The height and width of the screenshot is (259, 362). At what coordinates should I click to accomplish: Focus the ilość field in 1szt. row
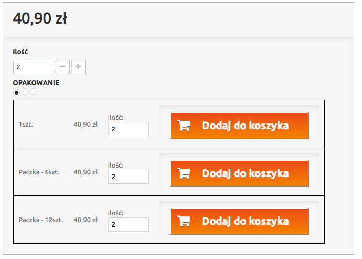[x=129, y=129]
